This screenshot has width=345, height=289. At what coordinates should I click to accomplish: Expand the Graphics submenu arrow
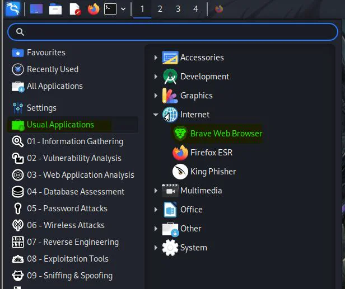point(156,96)
